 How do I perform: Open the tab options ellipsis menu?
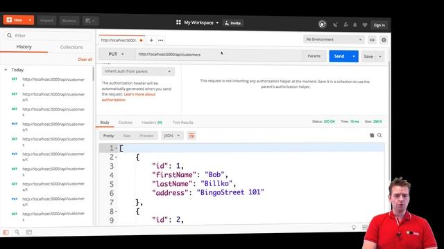coord(160,40)
